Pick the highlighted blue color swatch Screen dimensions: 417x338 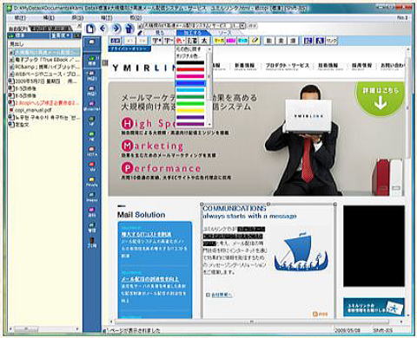point(190,83)
